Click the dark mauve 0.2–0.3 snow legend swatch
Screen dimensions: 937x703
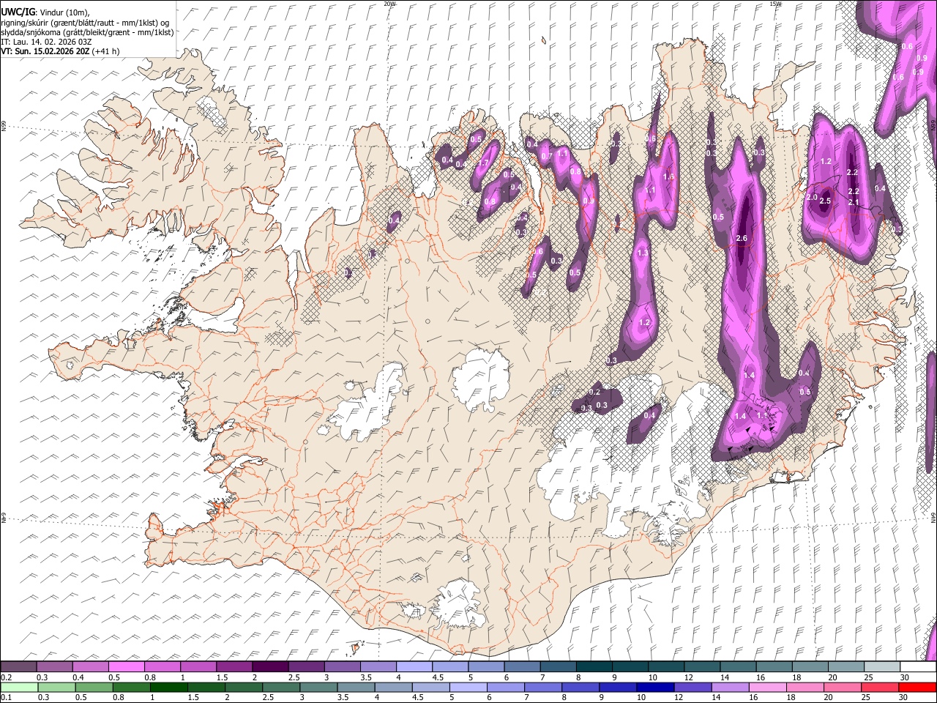coord(19,667)
